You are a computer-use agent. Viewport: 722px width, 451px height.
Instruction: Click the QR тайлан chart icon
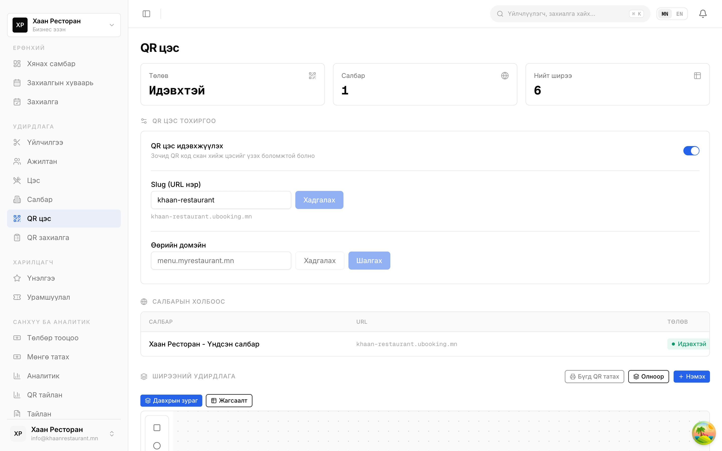point(17,395)
